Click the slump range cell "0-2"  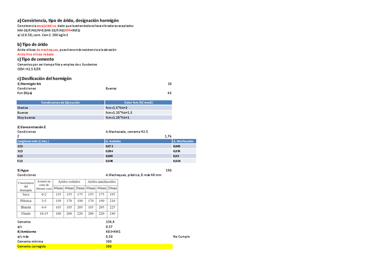tap(44, 195)
